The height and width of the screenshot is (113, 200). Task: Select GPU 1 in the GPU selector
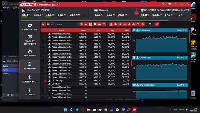[x=137, y=10]
